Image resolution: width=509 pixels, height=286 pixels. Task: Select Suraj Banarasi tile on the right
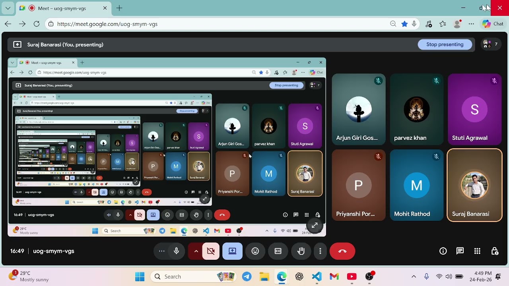click(474, 185)
